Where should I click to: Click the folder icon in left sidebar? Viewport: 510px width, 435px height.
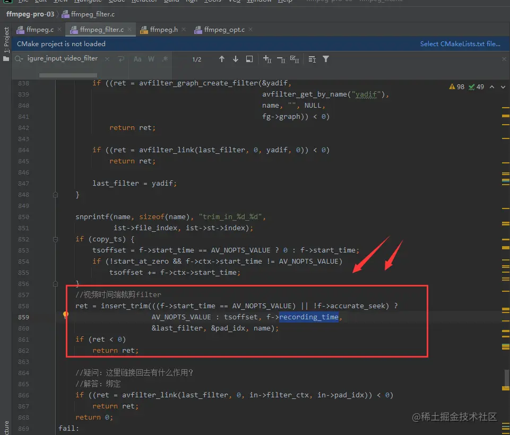(x=6, y=59)
